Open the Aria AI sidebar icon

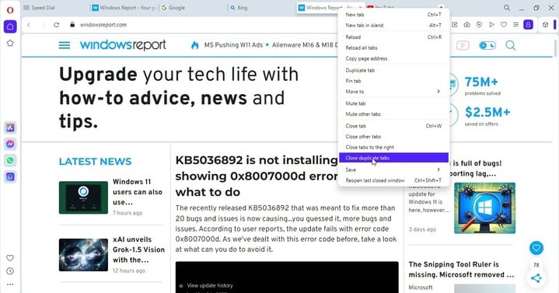(x=10, y=127)
